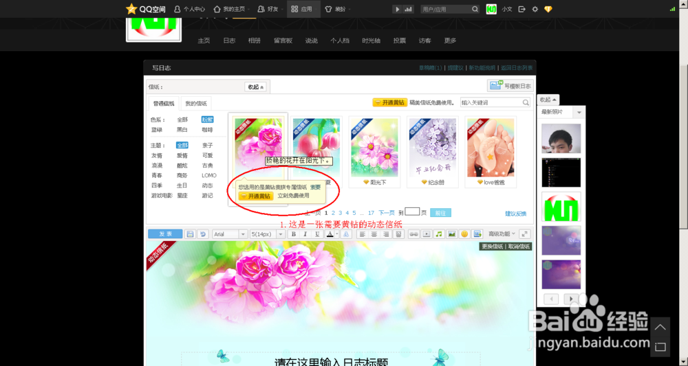Viewport: 688px width, 366px height.
Task: Go to 相册 tab
Action: coord(254,41)
